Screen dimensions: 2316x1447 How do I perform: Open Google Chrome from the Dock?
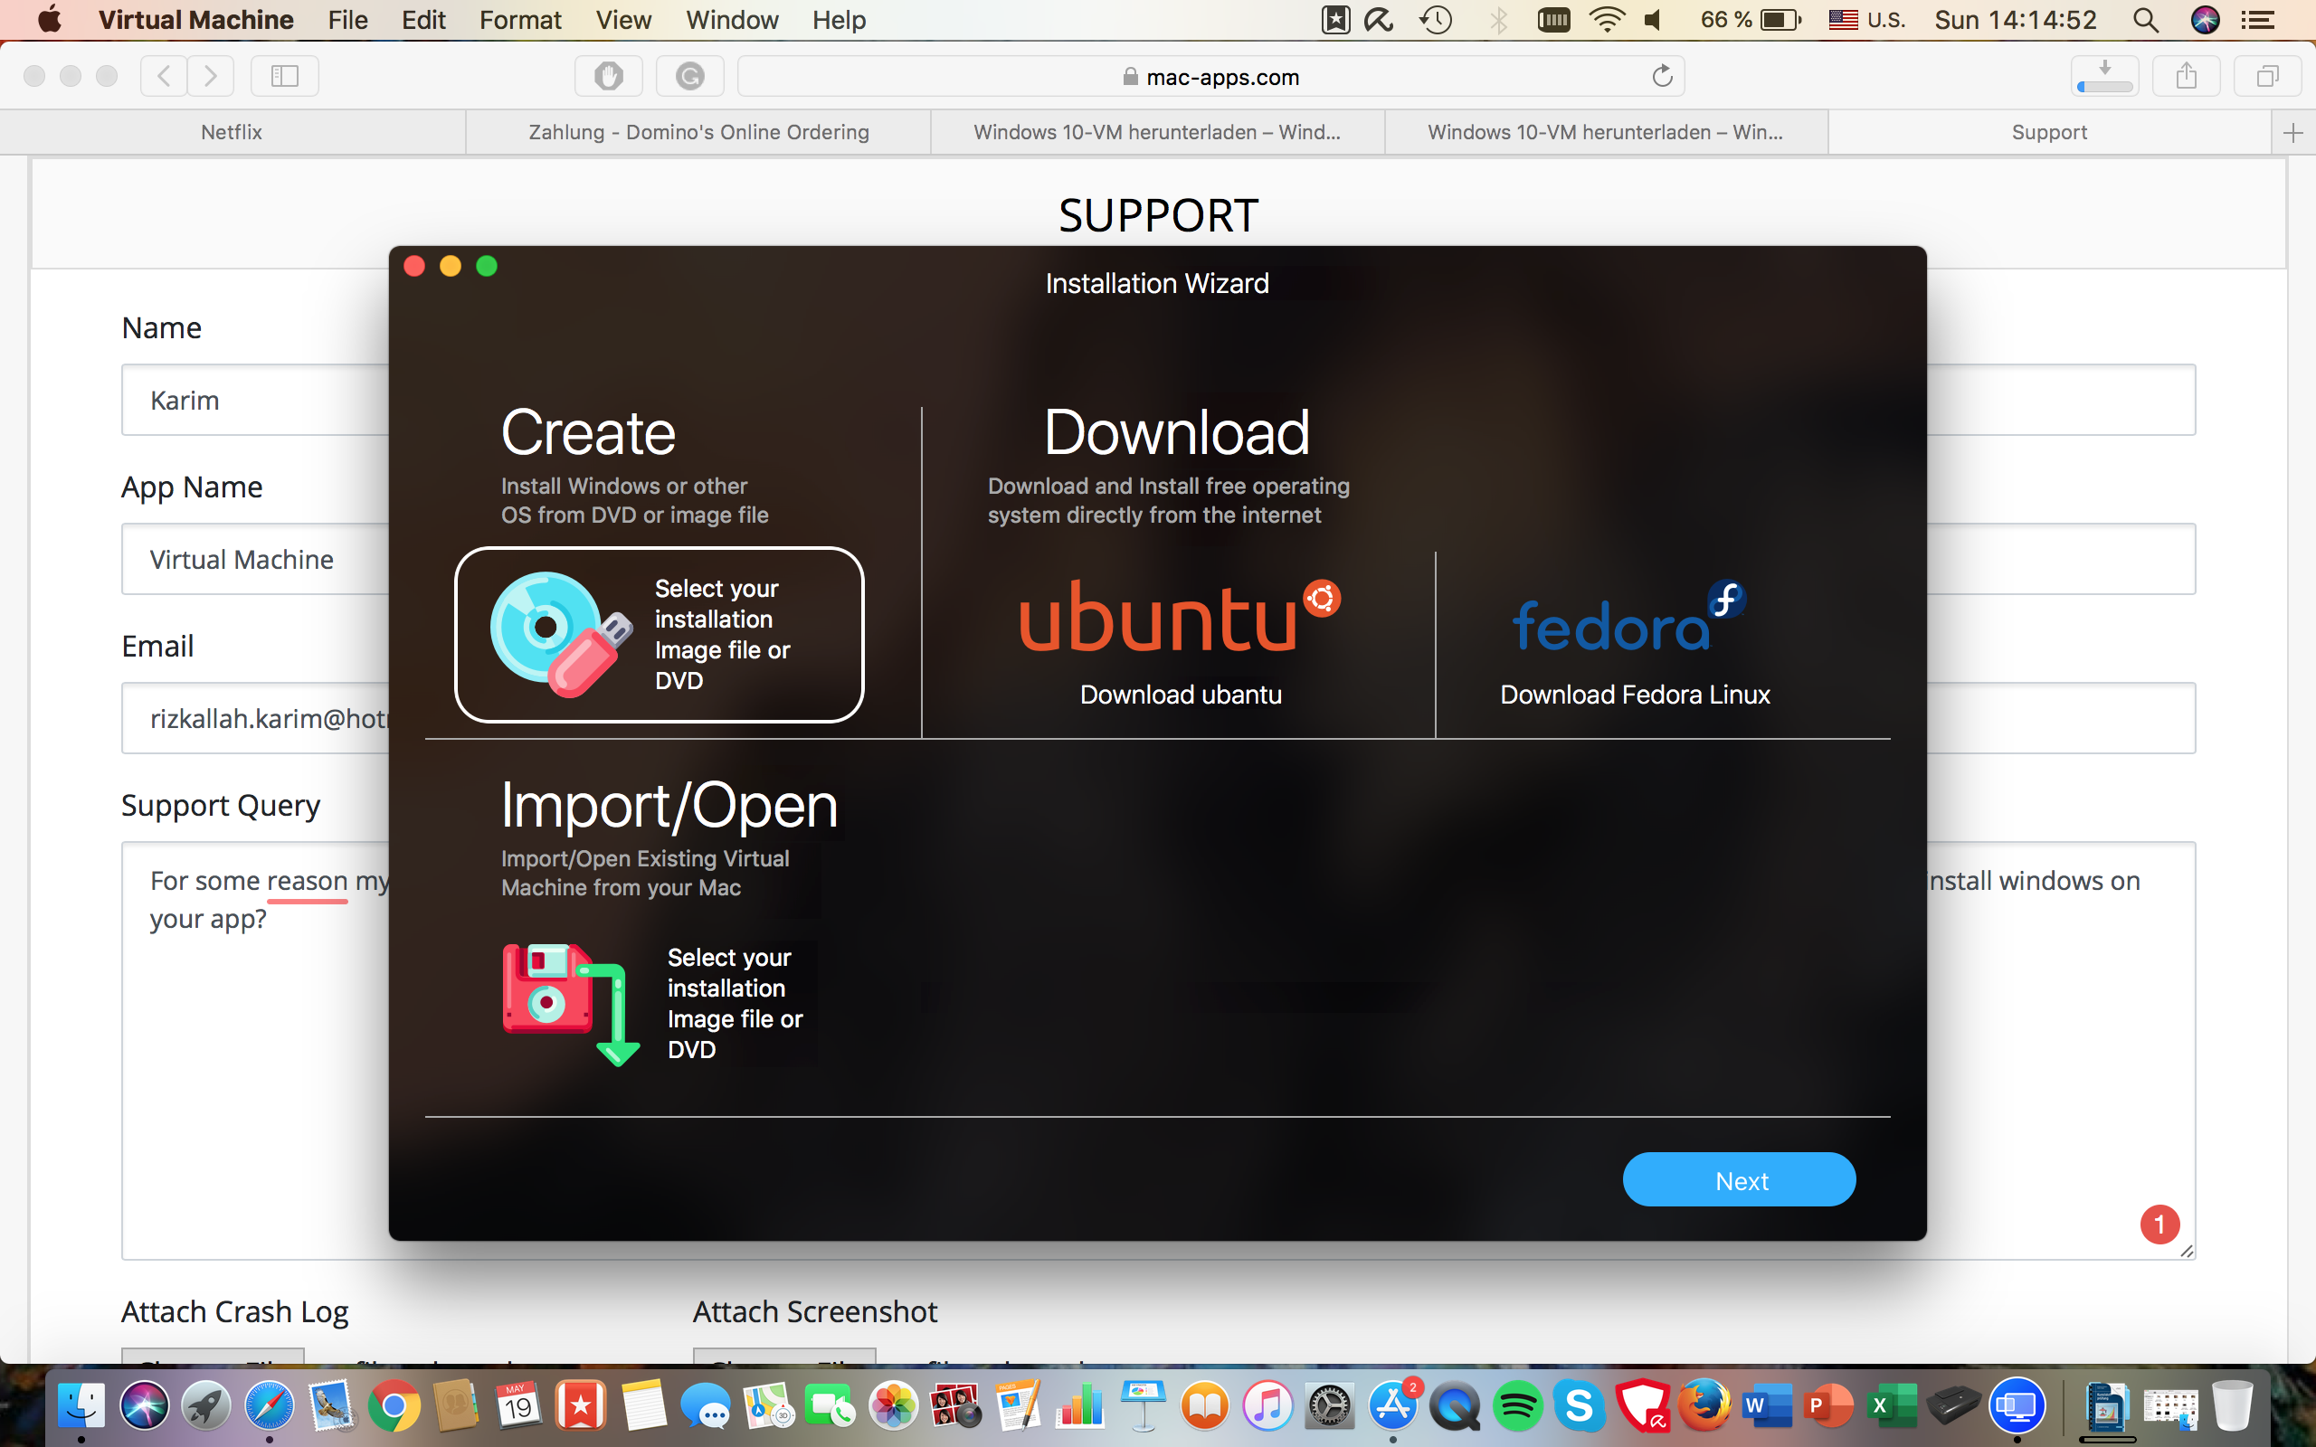tap(394, 1407)
